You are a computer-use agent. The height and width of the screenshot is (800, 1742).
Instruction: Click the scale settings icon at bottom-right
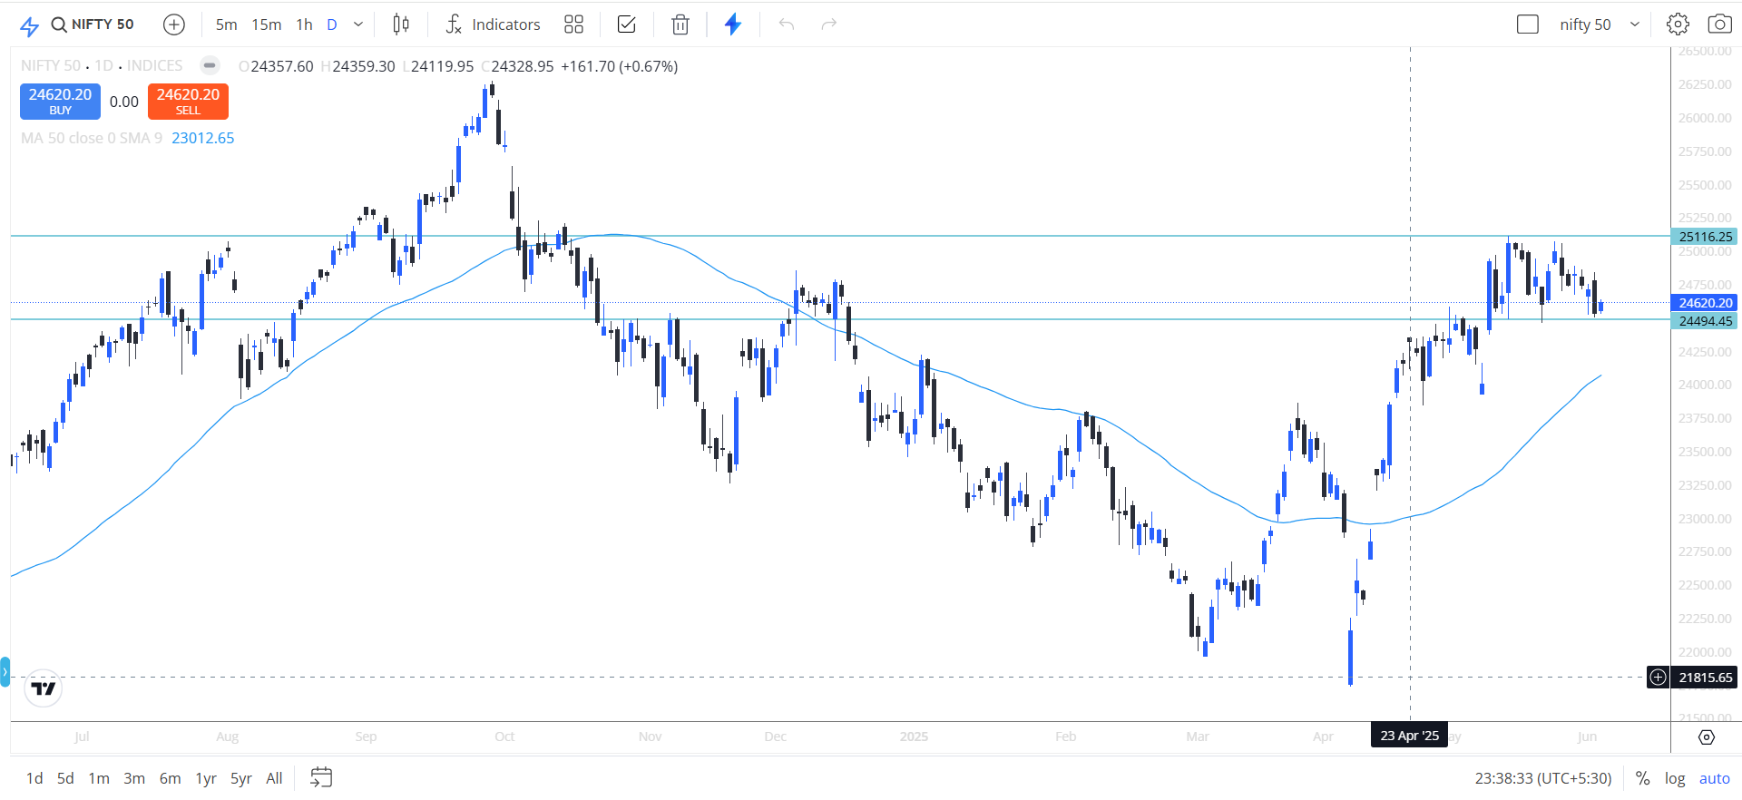pyautogui.click(x=1707, y=737)
